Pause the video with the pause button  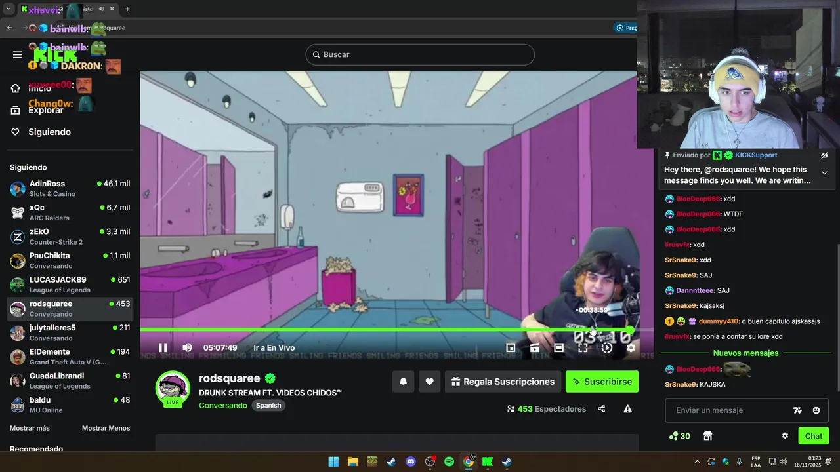(163, 347)
